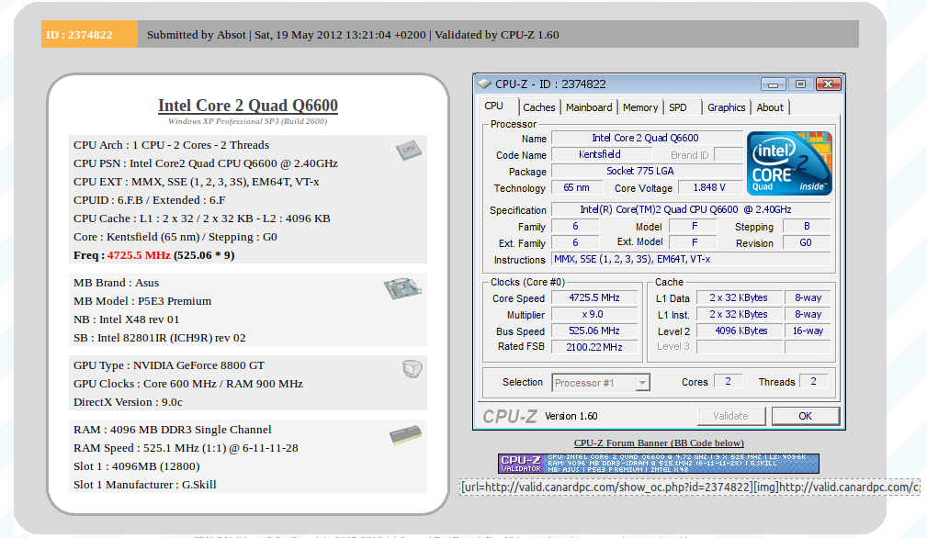This screenshot has height=538, width=927.
Task: Click the RAM module icon
Action: 405,436
